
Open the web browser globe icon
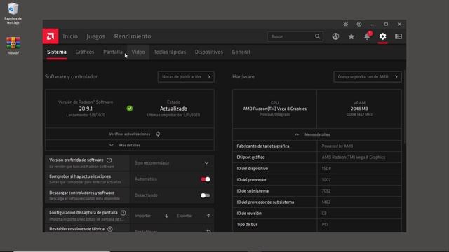[x=335, y=36]
